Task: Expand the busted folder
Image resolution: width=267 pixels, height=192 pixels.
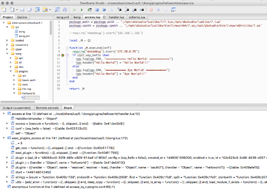Action: [x=7, y=40]
